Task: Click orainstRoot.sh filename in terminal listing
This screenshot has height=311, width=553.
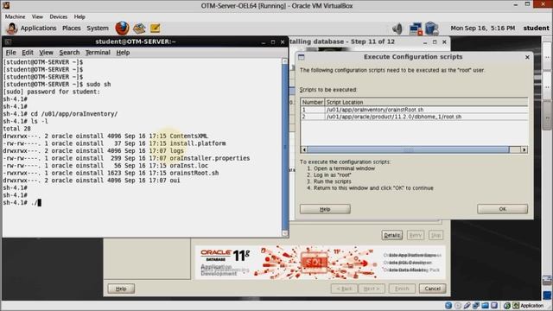Action: click(194, 173)
